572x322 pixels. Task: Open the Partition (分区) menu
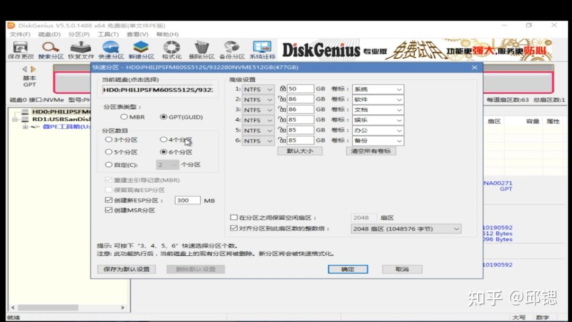(x=79, y=34)
